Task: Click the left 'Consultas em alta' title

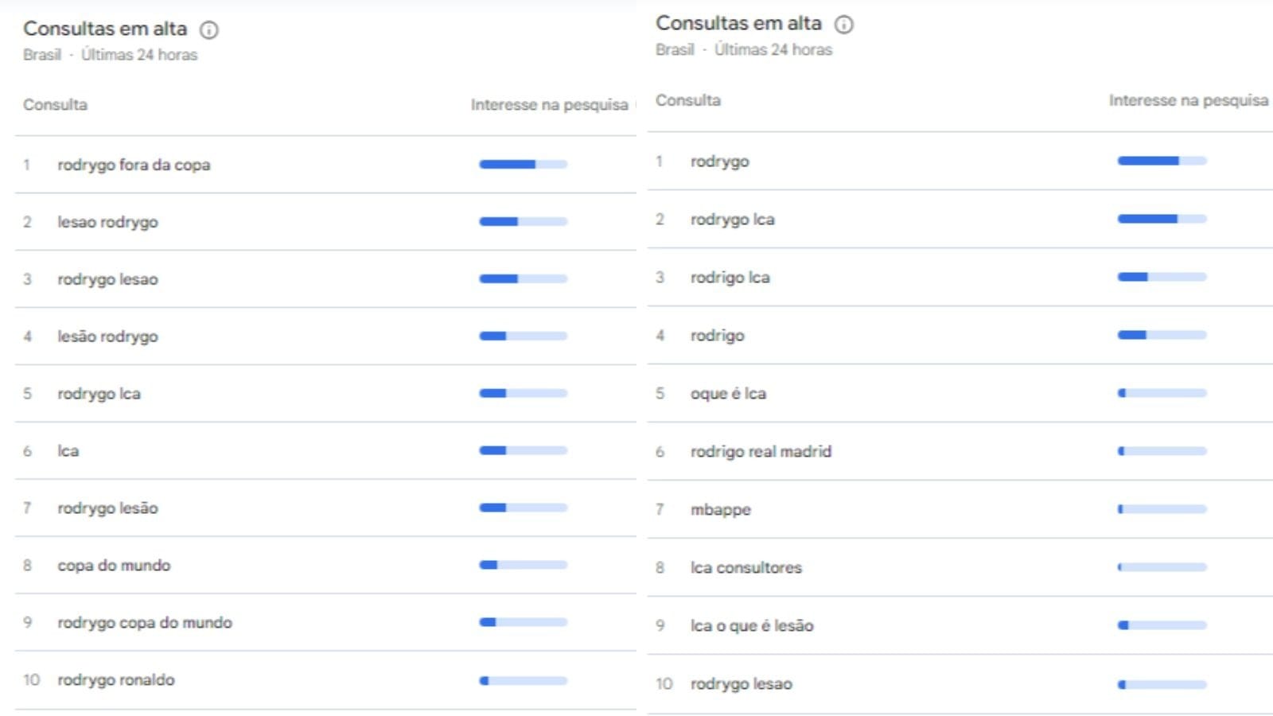Action: [105, 29]
